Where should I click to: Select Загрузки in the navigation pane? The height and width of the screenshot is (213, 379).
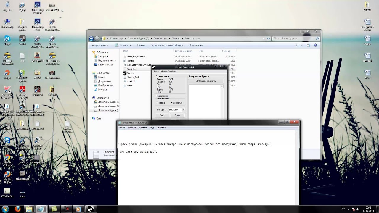[x=103, y=56]
